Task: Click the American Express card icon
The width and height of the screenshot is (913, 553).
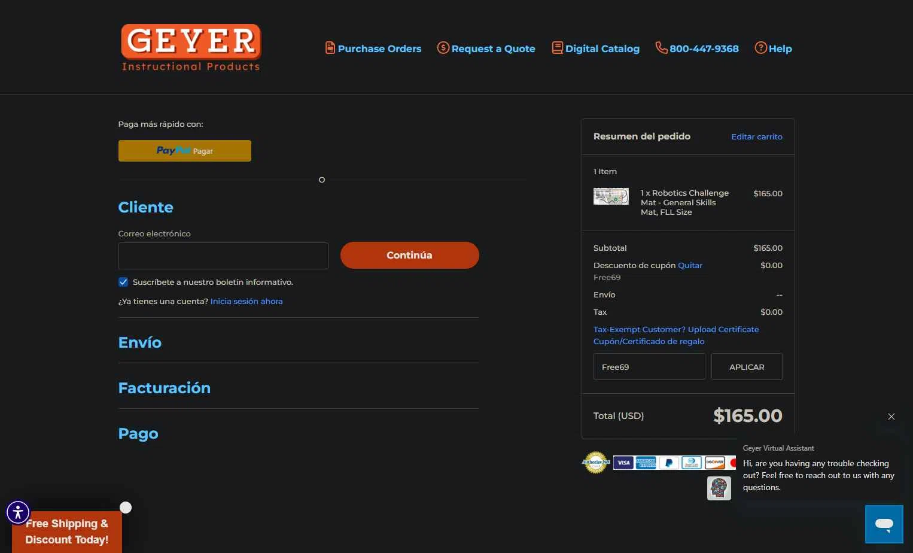Action: click(646, 463)
